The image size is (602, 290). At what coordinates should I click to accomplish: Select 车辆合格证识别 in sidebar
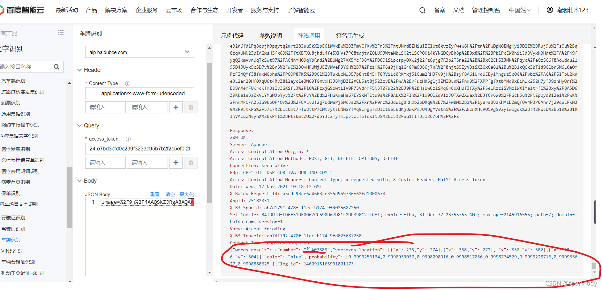(18, 262)
